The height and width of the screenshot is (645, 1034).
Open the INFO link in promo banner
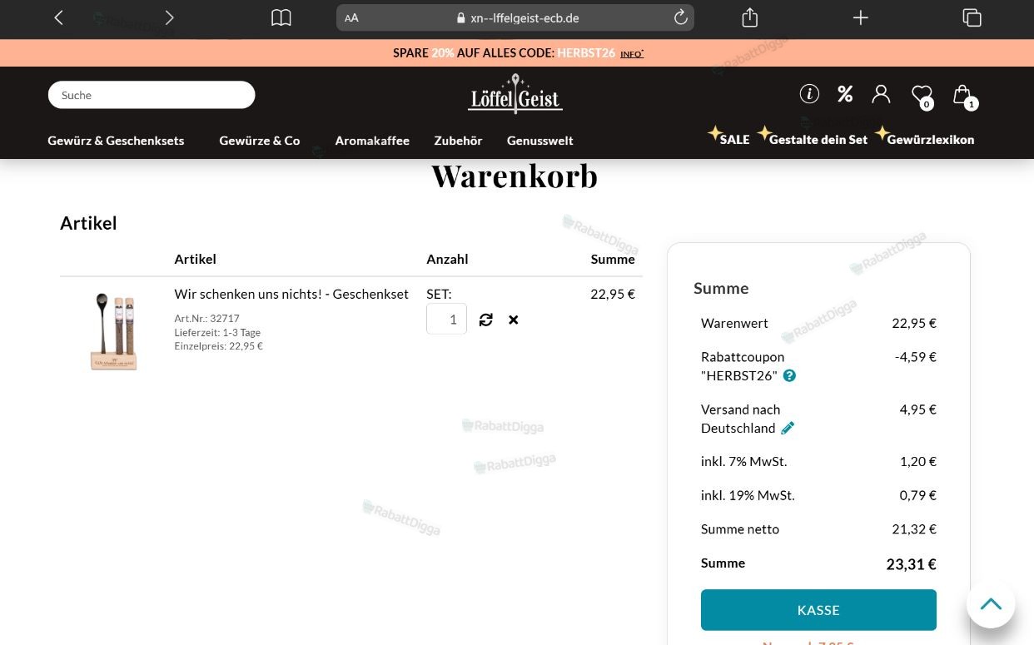(632, 54)
